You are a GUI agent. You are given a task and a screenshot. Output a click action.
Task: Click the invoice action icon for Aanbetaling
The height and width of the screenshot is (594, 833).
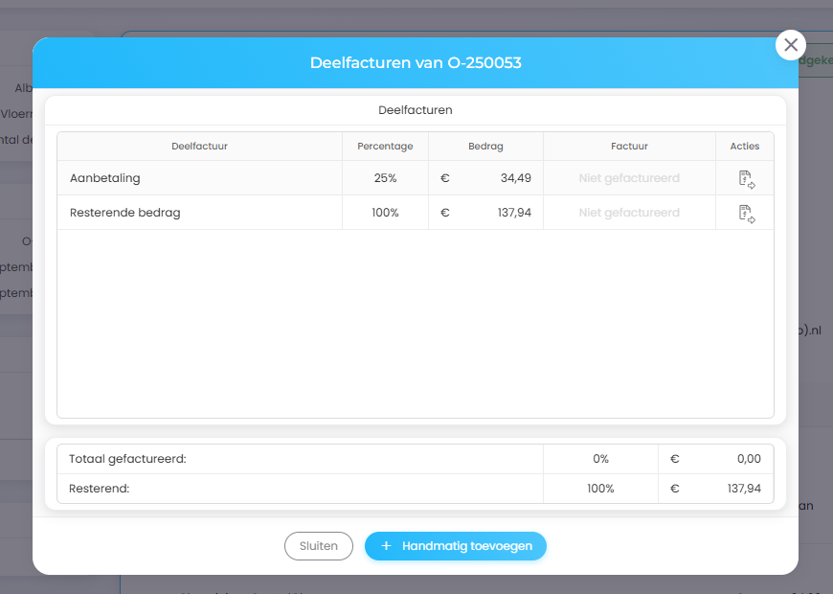tap(746, 178)
